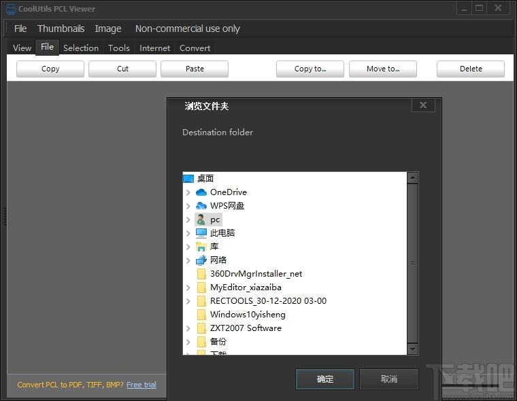Select the ZXT2007 Software folder name
Image resolution: width=517 pixels, height=401 pixels.
(x=246, y=328)
